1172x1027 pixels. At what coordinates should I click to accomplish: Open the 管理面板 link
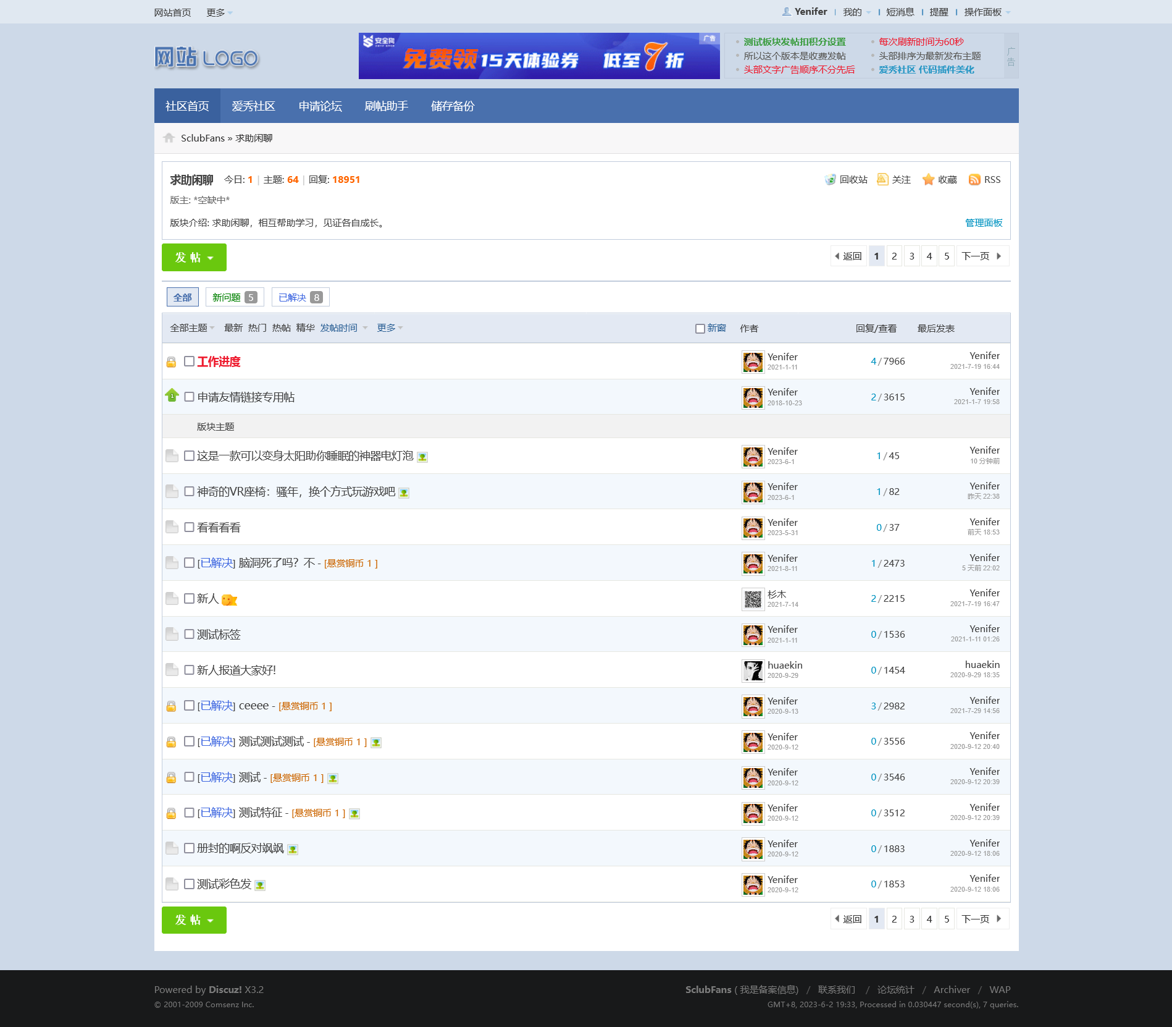click(x=984, y=223)
